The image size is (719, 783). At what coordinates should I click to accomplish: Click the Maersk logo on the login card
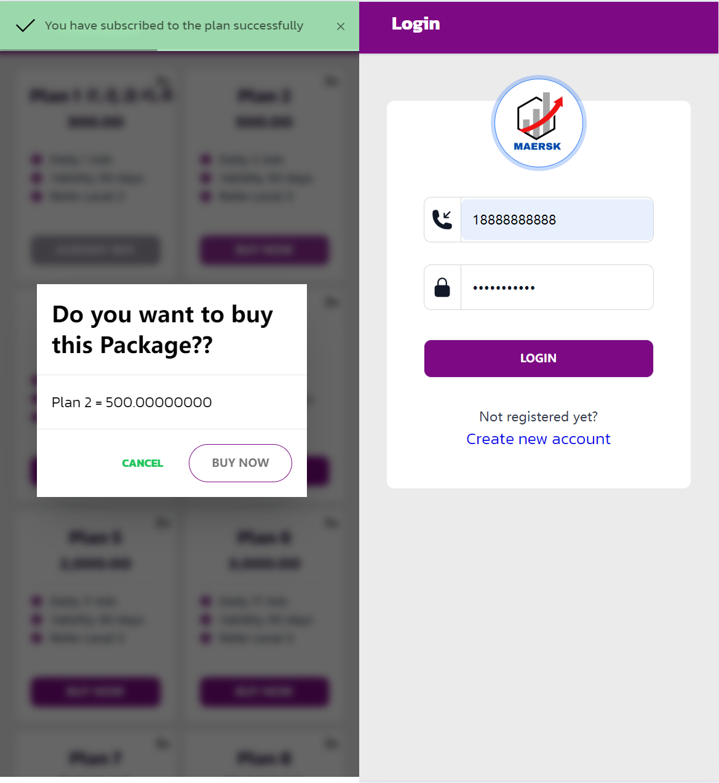pyautogui.click(x=538, y=123)
